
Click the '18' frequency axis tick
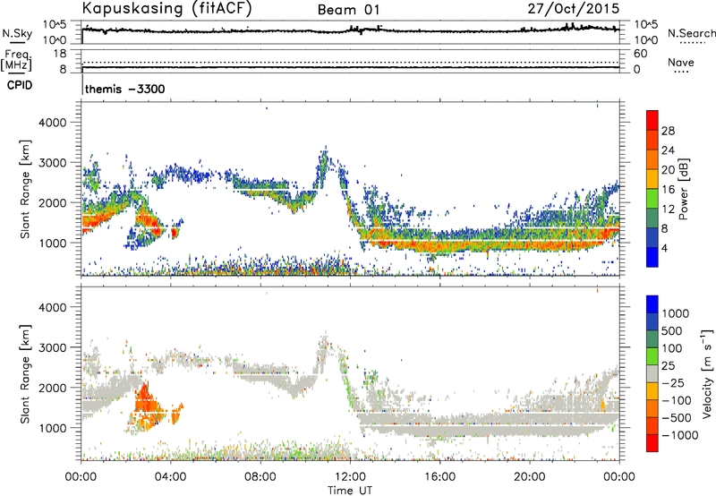pyautogui.click(x=60, y=54)
